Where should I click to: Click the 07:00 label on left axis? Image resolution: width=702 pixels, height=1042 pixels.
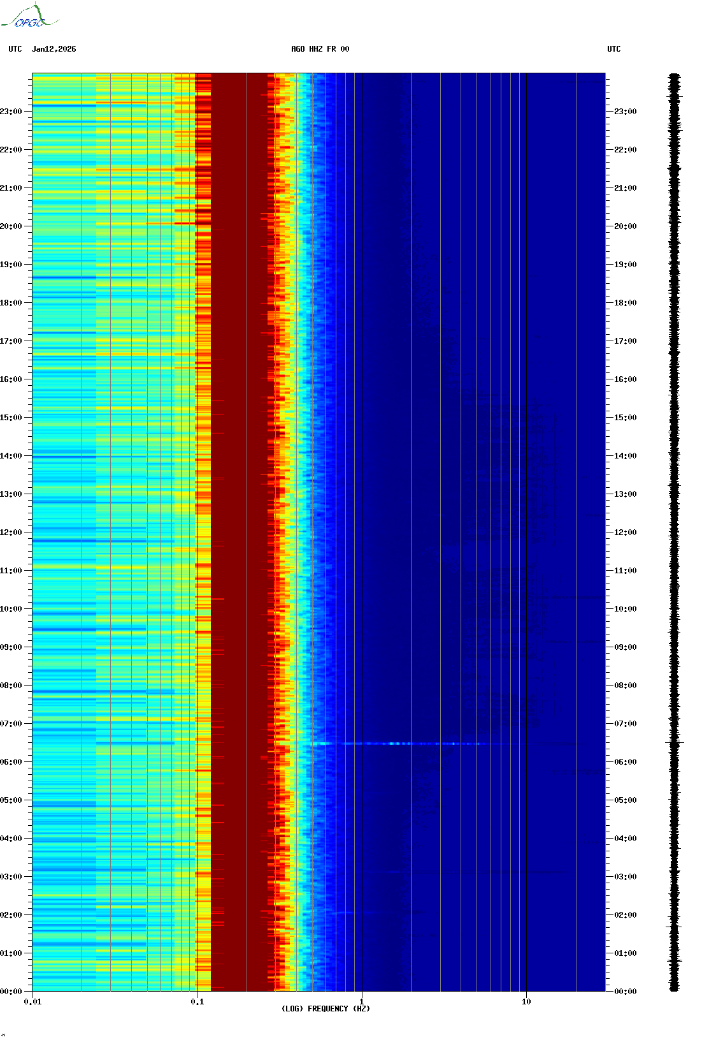tap(11, 724)
